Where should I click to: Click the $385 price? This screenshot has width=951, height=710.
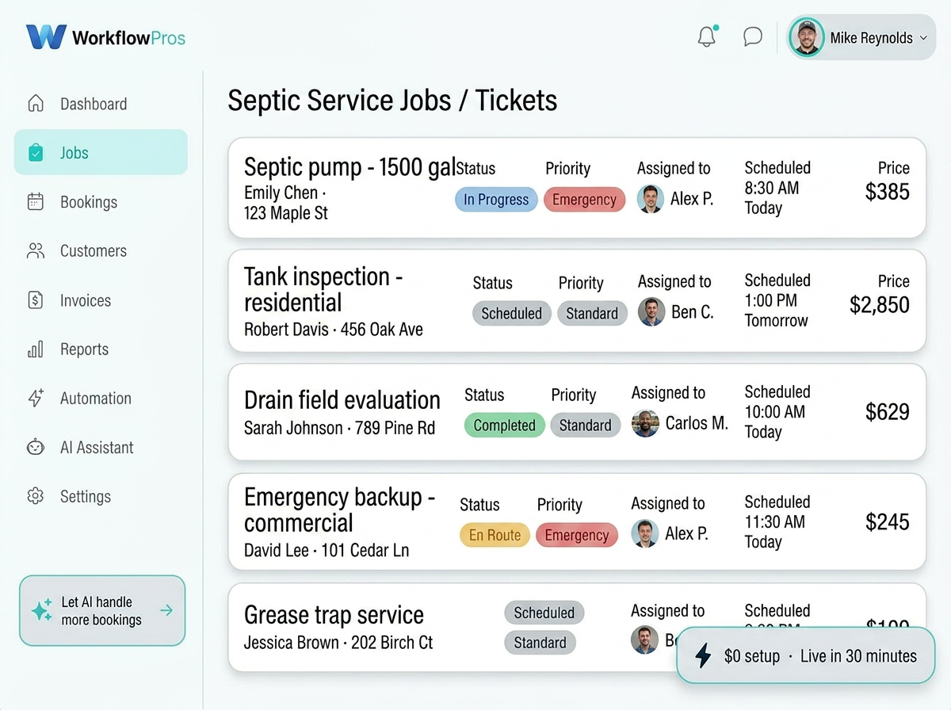(x=888, y=192)
